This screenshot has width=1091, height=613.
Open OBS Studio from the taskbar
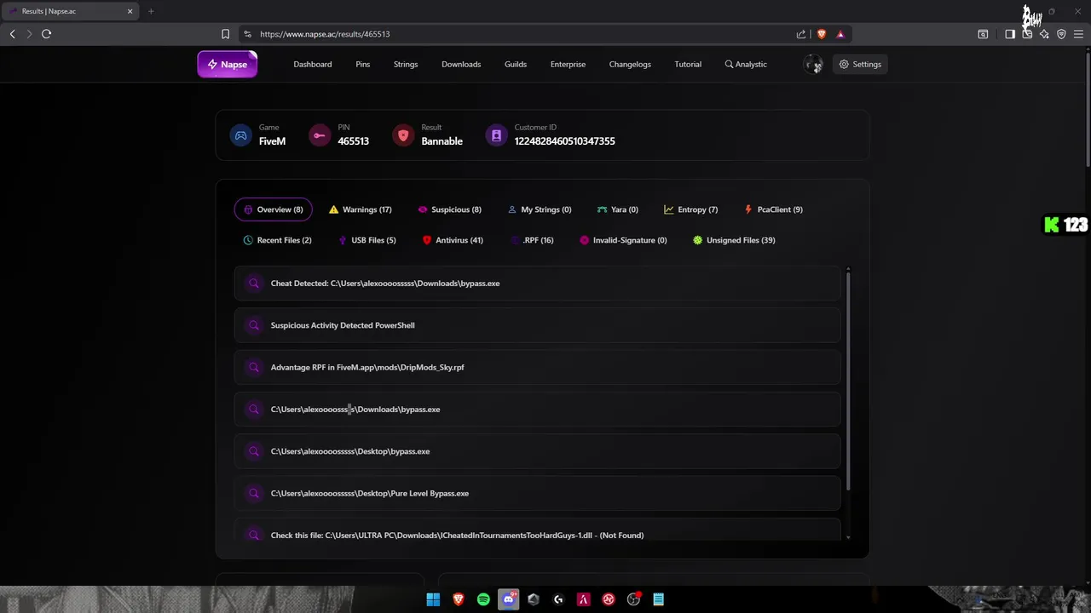pos(633,599)
